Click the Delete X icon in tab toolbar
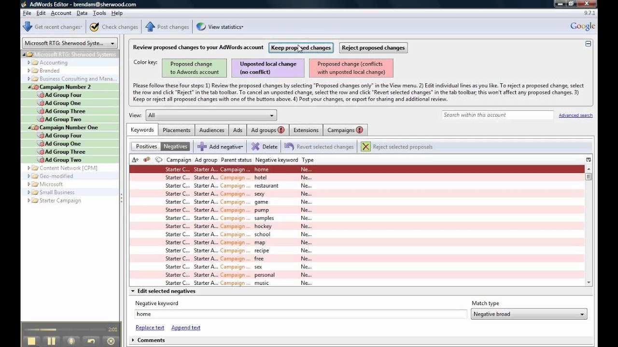The height and width of the screenshot is (347, 618). (255, 147)
